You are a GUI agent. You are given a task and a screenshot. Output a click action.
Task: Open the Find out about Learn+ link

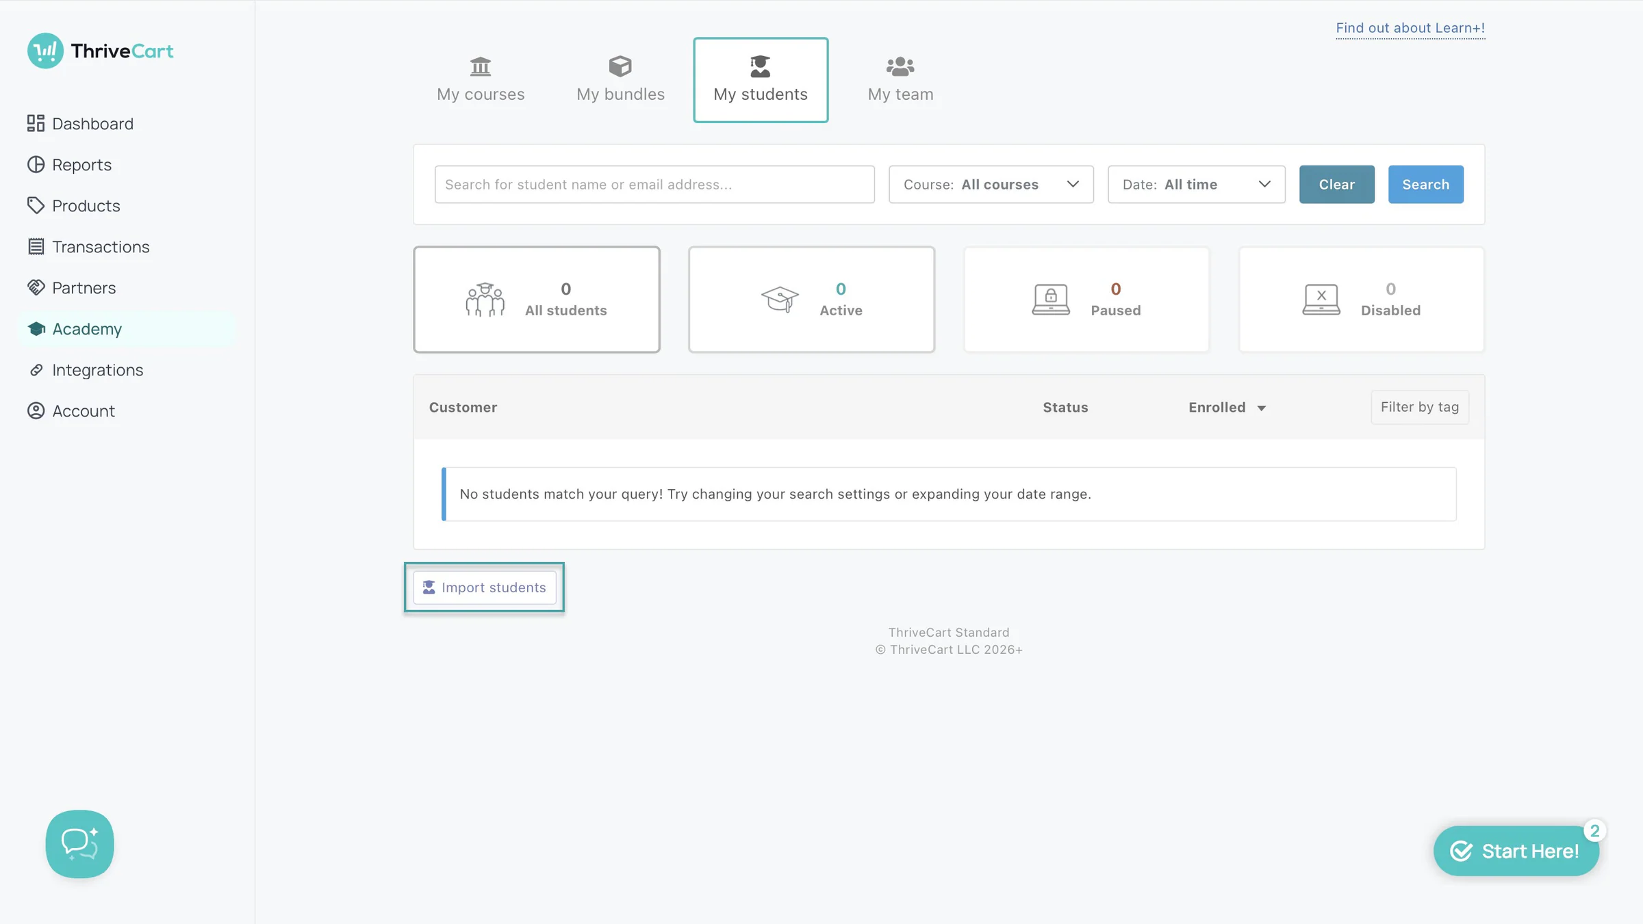tap(1410, 28)
